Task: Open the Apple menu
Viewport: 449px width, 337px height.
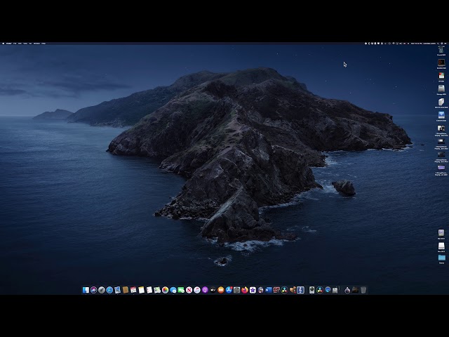Action: (3, 44)
